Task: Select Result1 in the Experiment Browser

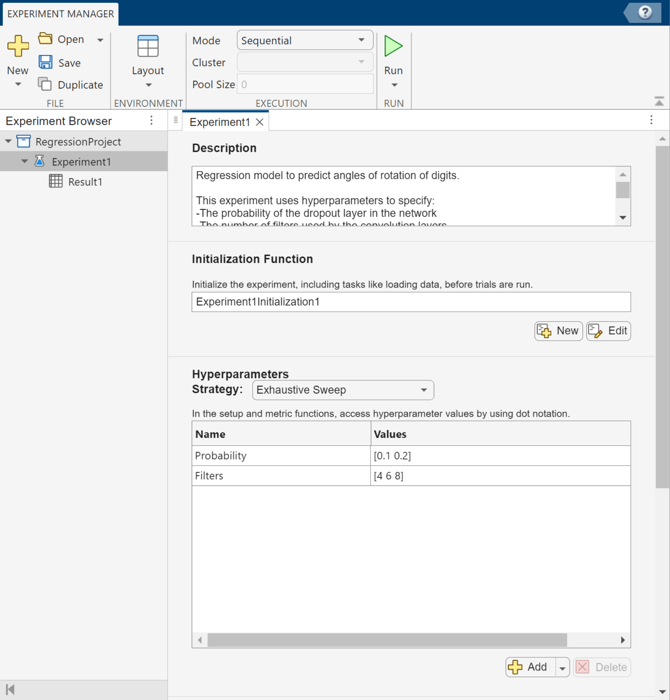Action: (85, 182)
